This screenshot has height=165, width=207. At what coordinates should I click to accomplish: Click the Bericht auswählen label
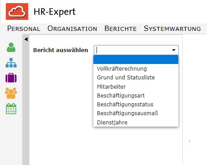[60, 50]
